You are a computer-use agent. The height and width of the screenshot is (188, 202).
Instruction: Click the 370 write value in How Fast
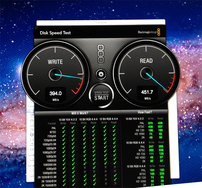pyautogui.click(x=150, y=123)
